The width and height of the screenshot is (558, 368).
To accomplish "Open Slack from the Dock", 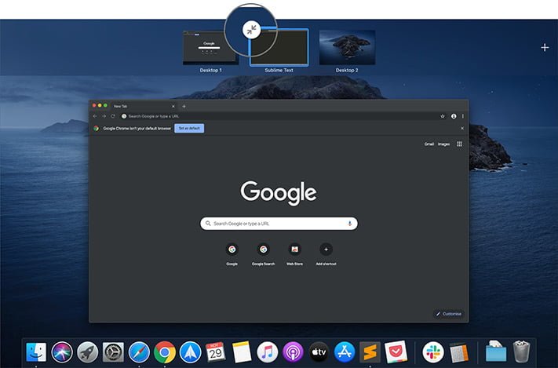I will pos(433,352).
